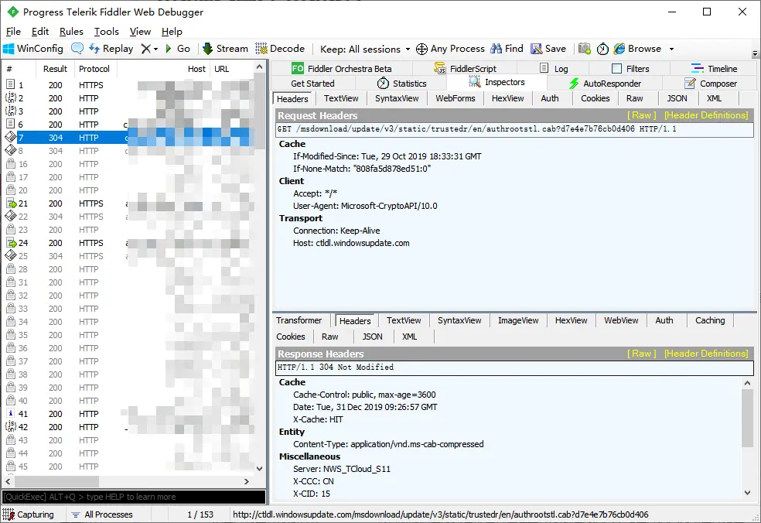This screenshot has height=523, width=761.
Task: Click the User-Agent header line
Action: point(365,206)
